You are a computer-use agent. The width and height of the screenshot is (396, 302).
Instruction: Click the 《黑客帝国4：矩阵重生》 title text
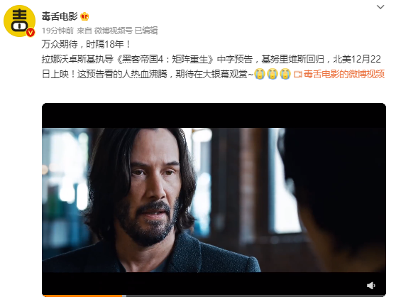pos(165,59)
